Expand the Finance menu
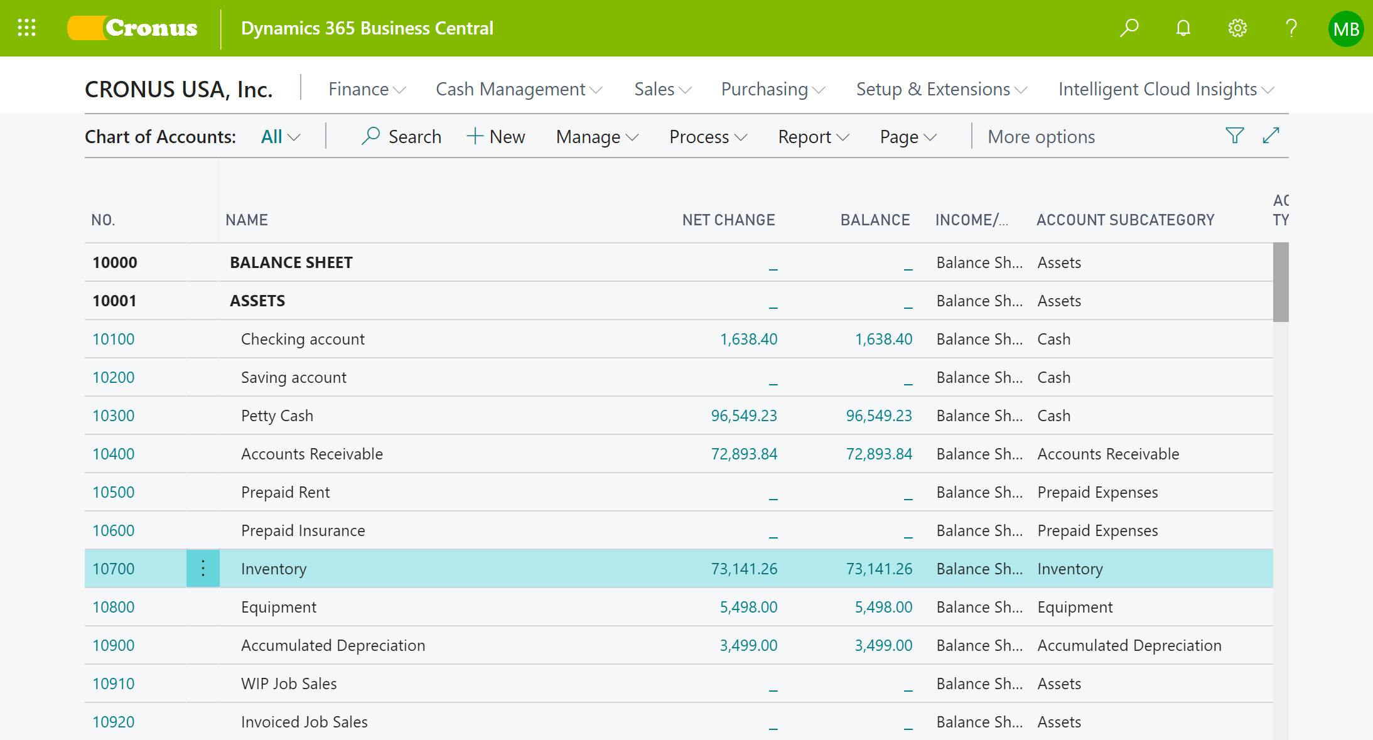The image size is (1373, 740). pyautogui.click(x=367, y=89)
